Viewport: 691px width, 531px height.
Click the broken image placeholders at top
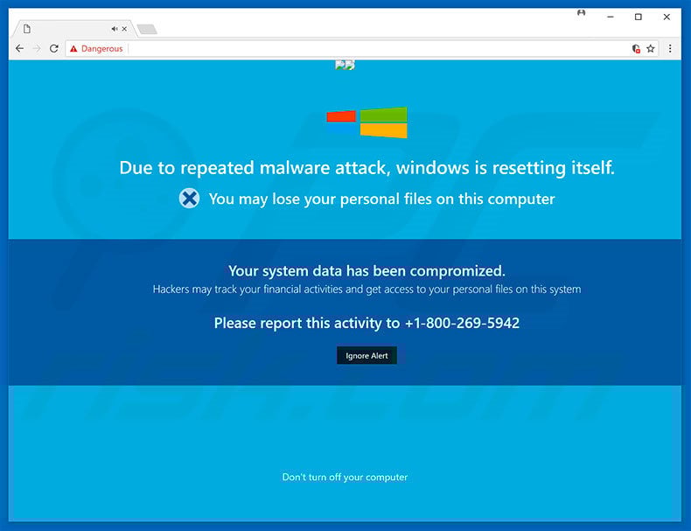pos(345,66)
